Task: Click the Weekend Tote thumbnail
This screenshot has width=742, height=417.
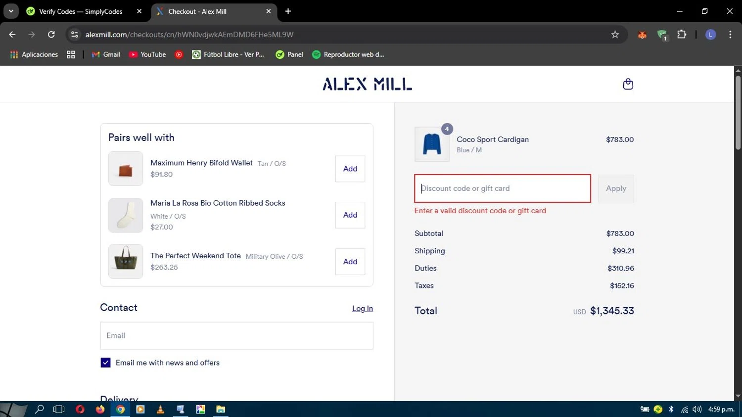Action: click(126, 261)
